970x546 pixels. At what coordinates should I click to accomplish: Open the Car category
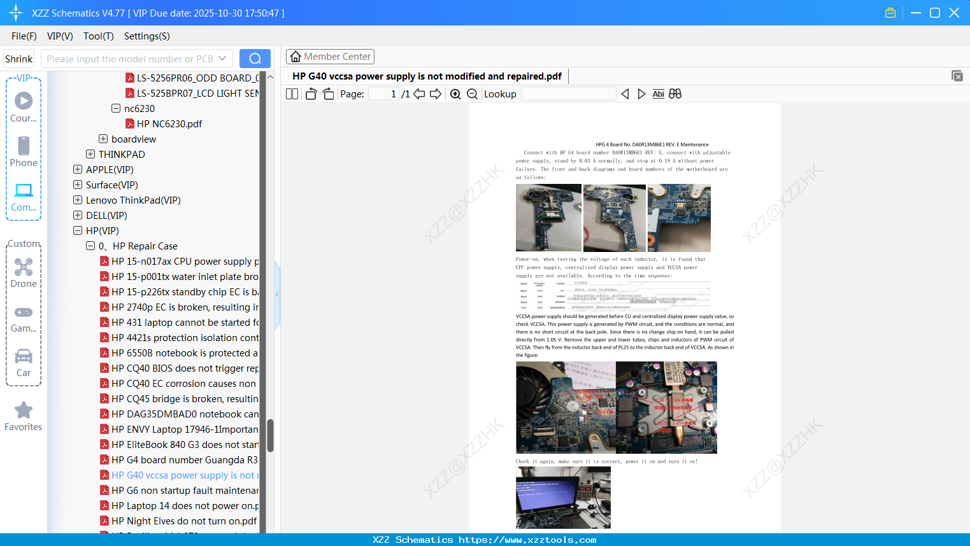(24, 363)
